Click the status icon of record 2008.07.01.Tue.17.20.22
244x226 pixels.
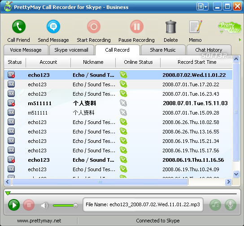pos(11,84)
